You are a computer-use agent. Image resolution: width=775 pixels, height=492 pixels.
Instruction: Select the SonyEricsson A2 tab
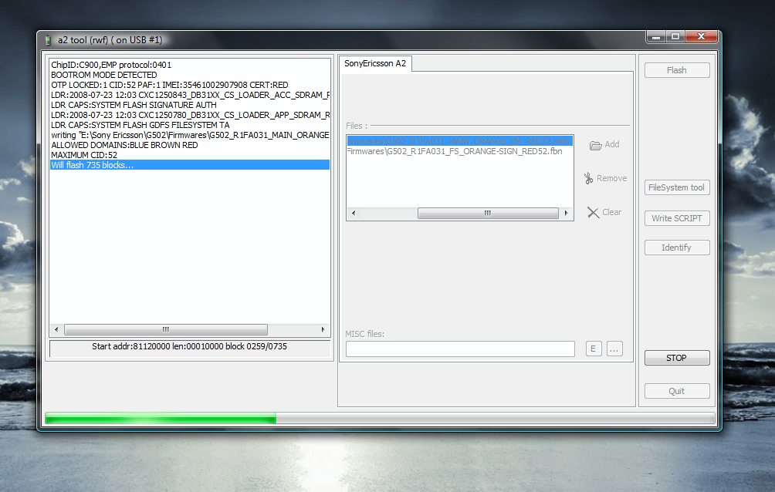click(375, 63)
